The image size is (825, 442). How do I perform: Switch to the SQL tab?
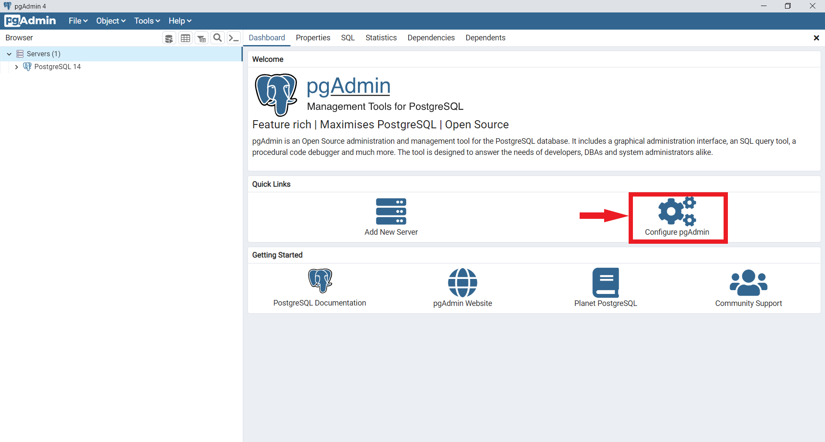348,38
